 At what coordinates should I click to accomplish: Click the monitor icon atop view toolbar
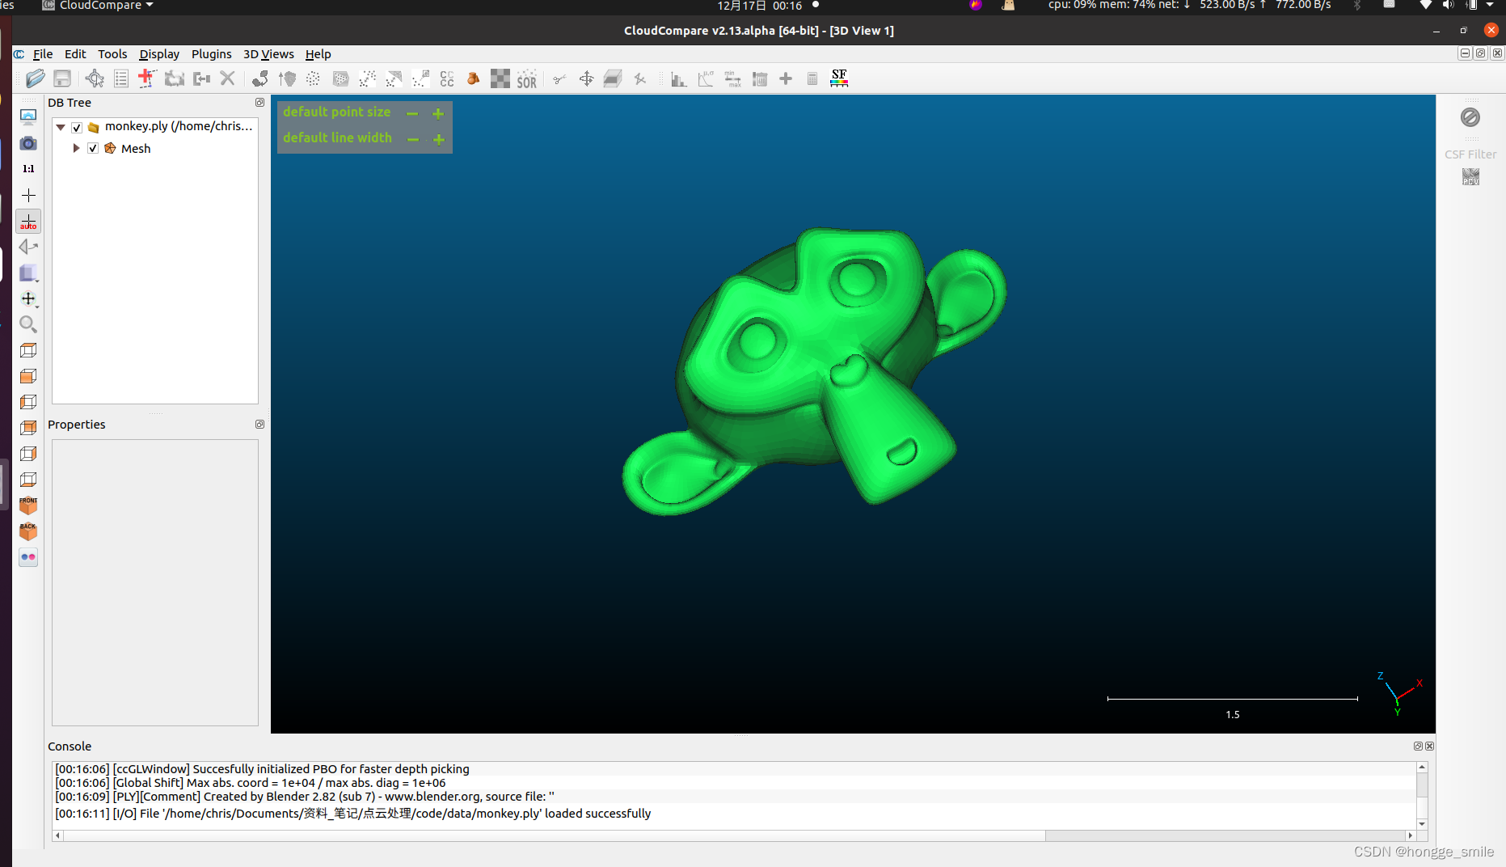tap(28, 117)
